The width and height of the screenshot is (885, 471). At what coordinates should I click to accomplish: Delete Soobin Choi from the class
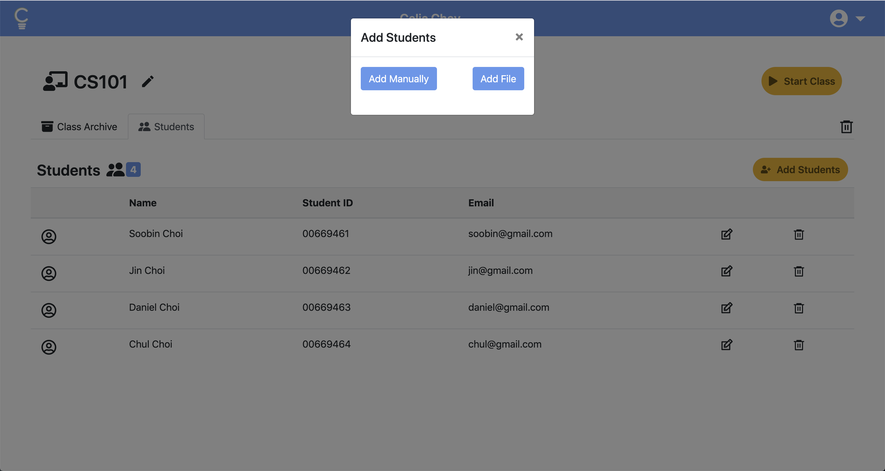tap(799, 235)
